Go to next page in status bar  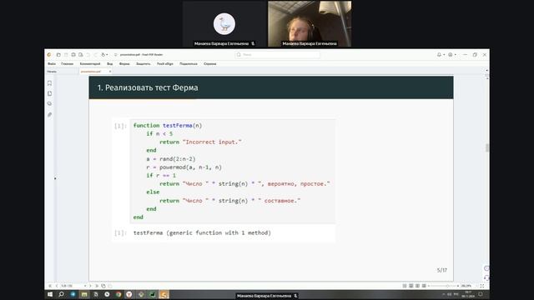tap(91, 286)
